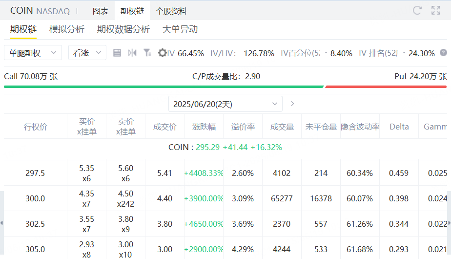Open the 2025/06/20 expiration date dropdown
The image size is (451, 259).
click(x=225, y=104)
